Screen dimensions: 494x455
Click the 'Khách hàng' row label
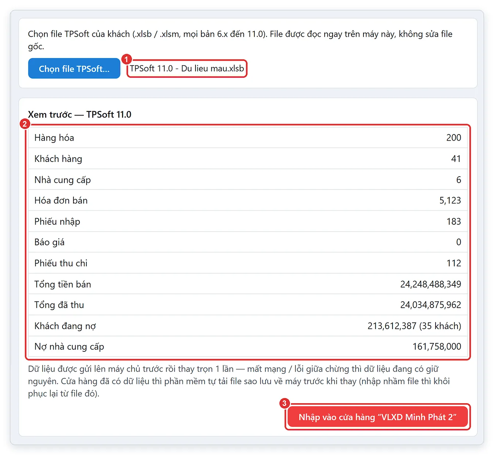click(x=58, y=159)
